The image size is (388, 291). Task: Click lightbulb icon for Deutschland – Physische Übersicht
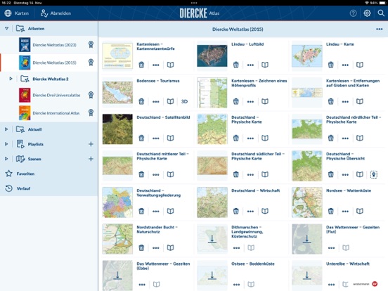[x=374, y=174]
